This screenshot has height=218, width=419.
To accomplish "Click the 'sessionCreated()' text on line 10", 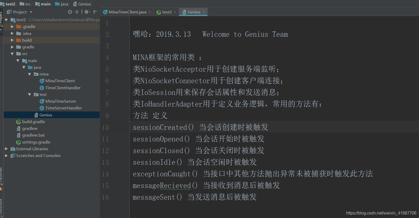I will coord(163,127).
